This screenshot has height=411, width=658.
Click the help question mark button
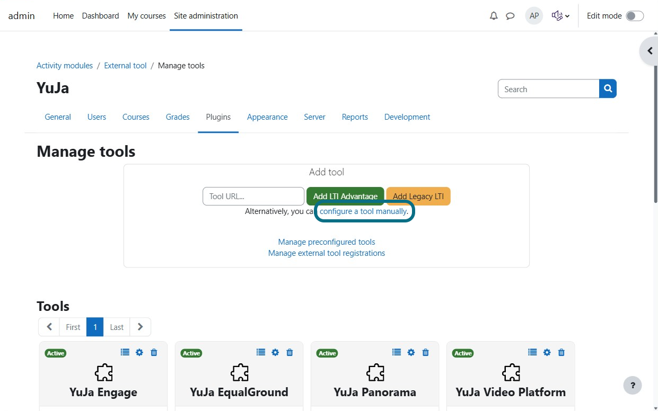[x=633, y=385]
